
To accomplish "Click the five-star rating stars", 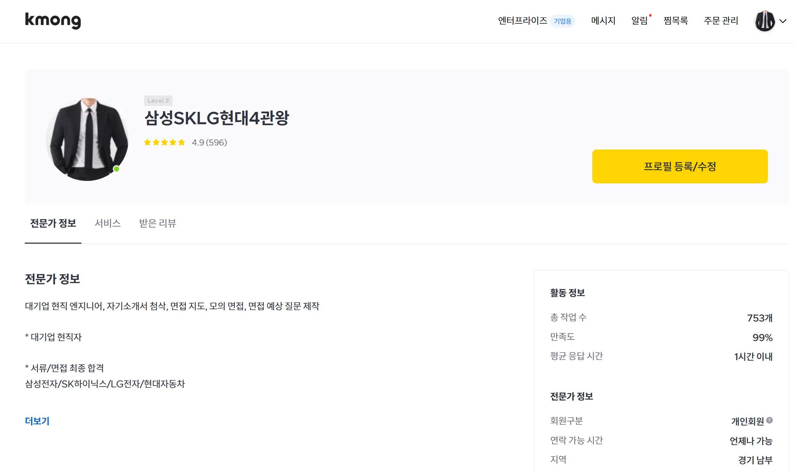I will pos(164,142).
